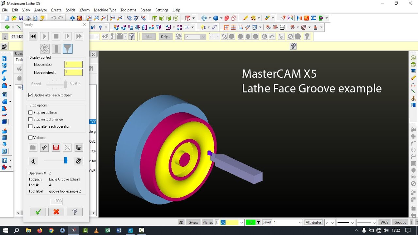This screenshot has height=235, width=418.
Task: Click the bottom-toolbar 3D mode button
Action: [x=181, y=222]
